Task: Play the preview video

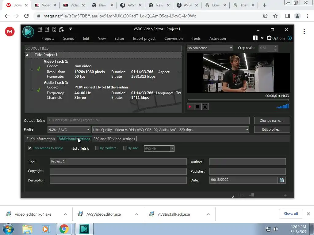Action: click(190, 107)
